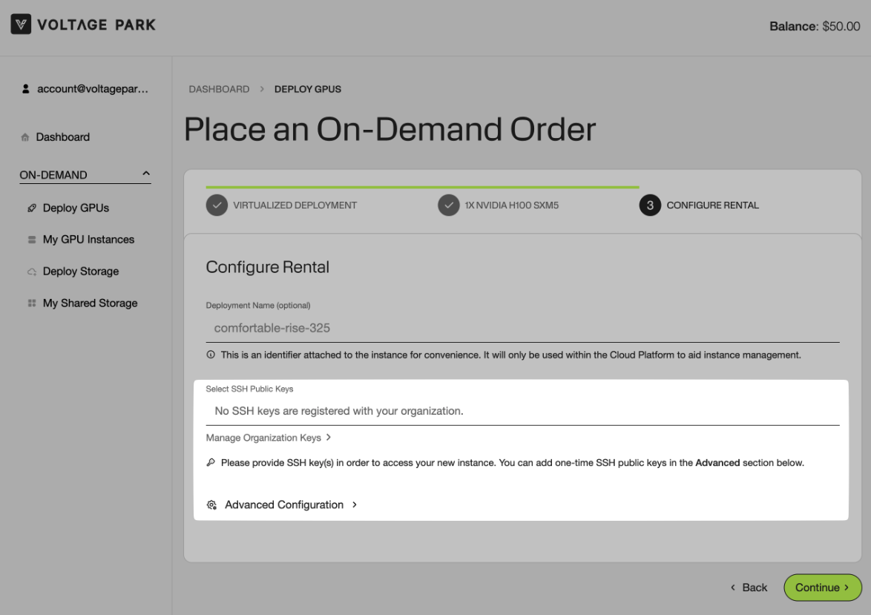The height and width of the screenshot is (615, 871).
Task: Click the user account profile icon
Action: point(26,89)
